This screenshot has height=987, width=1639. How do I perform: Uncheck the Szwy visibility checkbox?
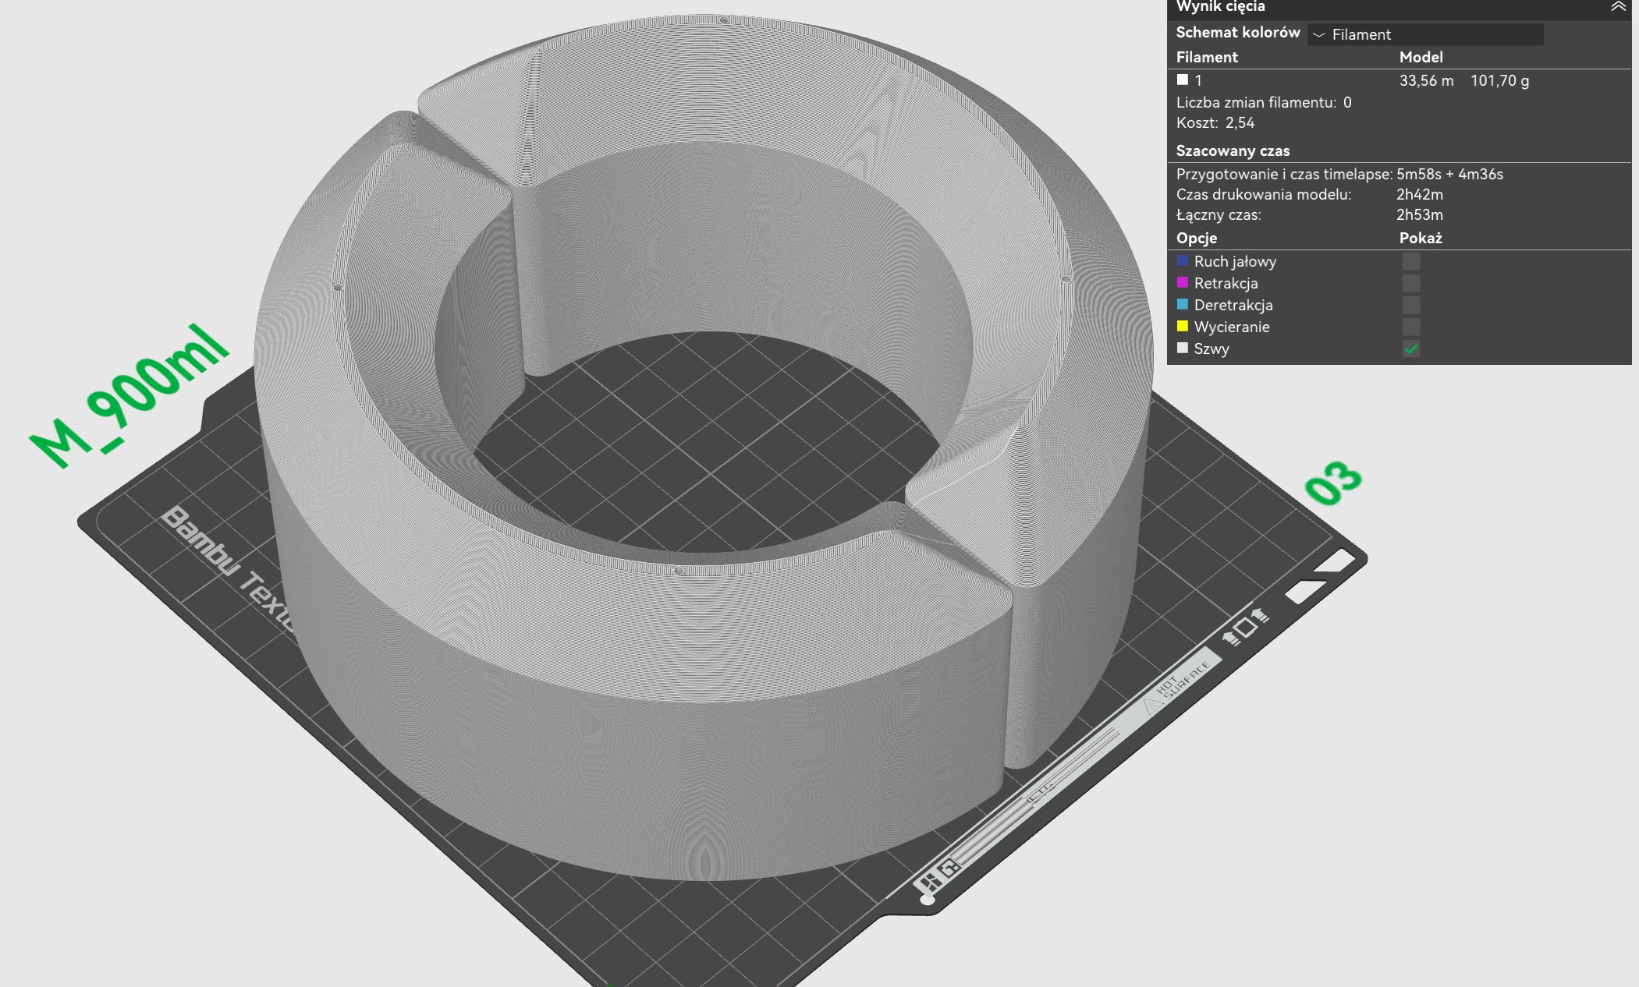(x=1411, y=348)
